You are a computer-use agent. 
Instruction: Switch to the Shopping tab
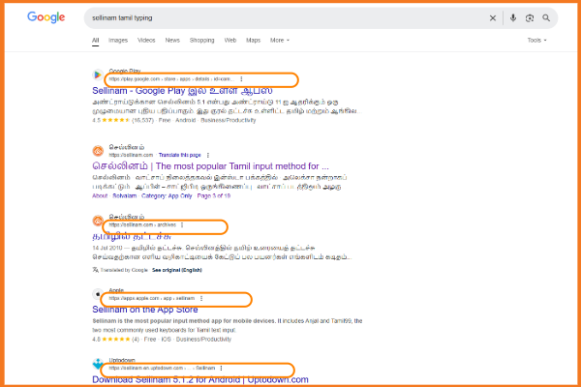point(202,40)
